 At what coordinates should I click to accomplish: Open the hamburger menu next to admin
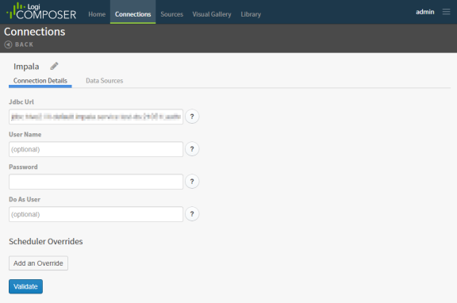(446, 12)
